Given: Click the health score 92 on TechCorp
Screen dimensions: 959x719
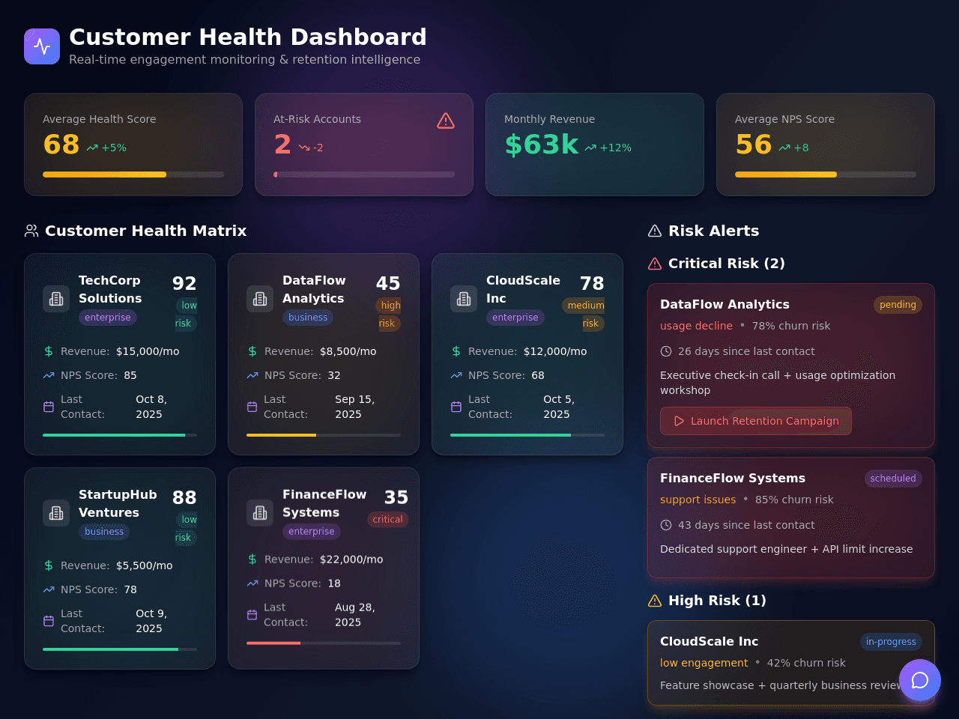Looking at the screenshot, I should (x=184, y=284).
